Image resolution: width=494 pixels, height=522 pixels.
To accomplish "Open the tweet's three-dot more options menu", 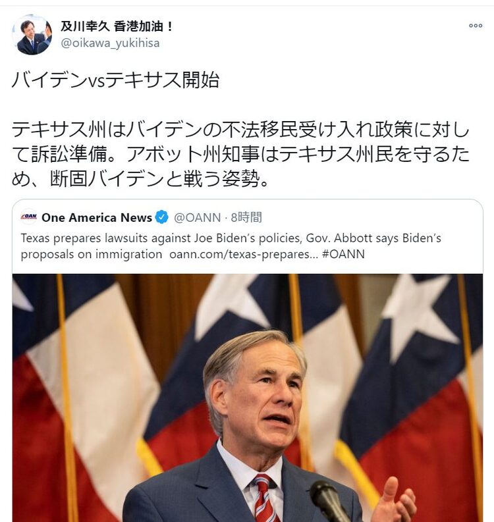I will click(476, 26).
